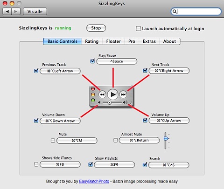Uncheck the Volume Down checkbox
Image resolution: width=224 pixels, height=189 pixels.
tap(36, 121)
